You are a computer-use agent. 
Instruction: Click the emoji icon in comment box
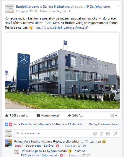pos(95,133)
